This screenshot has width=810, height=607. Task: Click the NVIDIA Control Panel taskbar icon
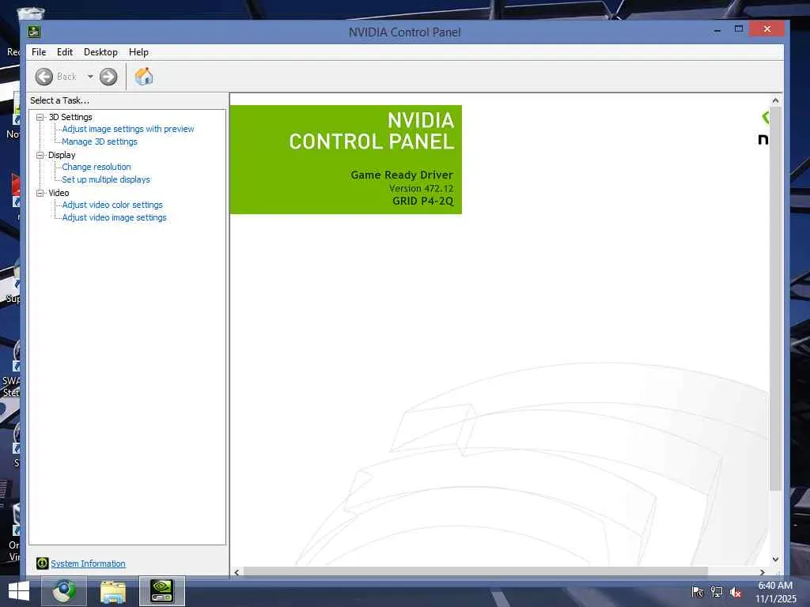coord(161,591)
